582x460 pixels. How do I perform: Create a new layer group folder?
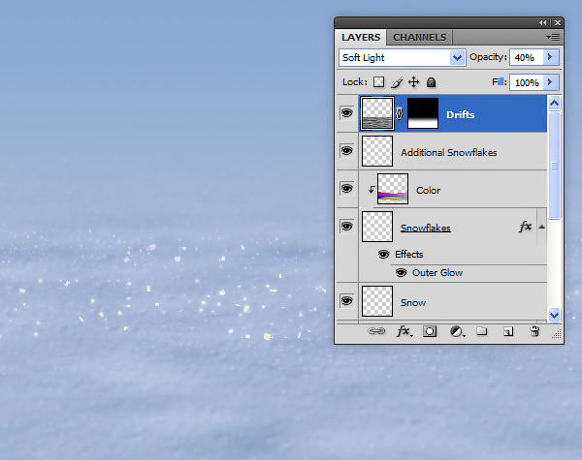481,330
